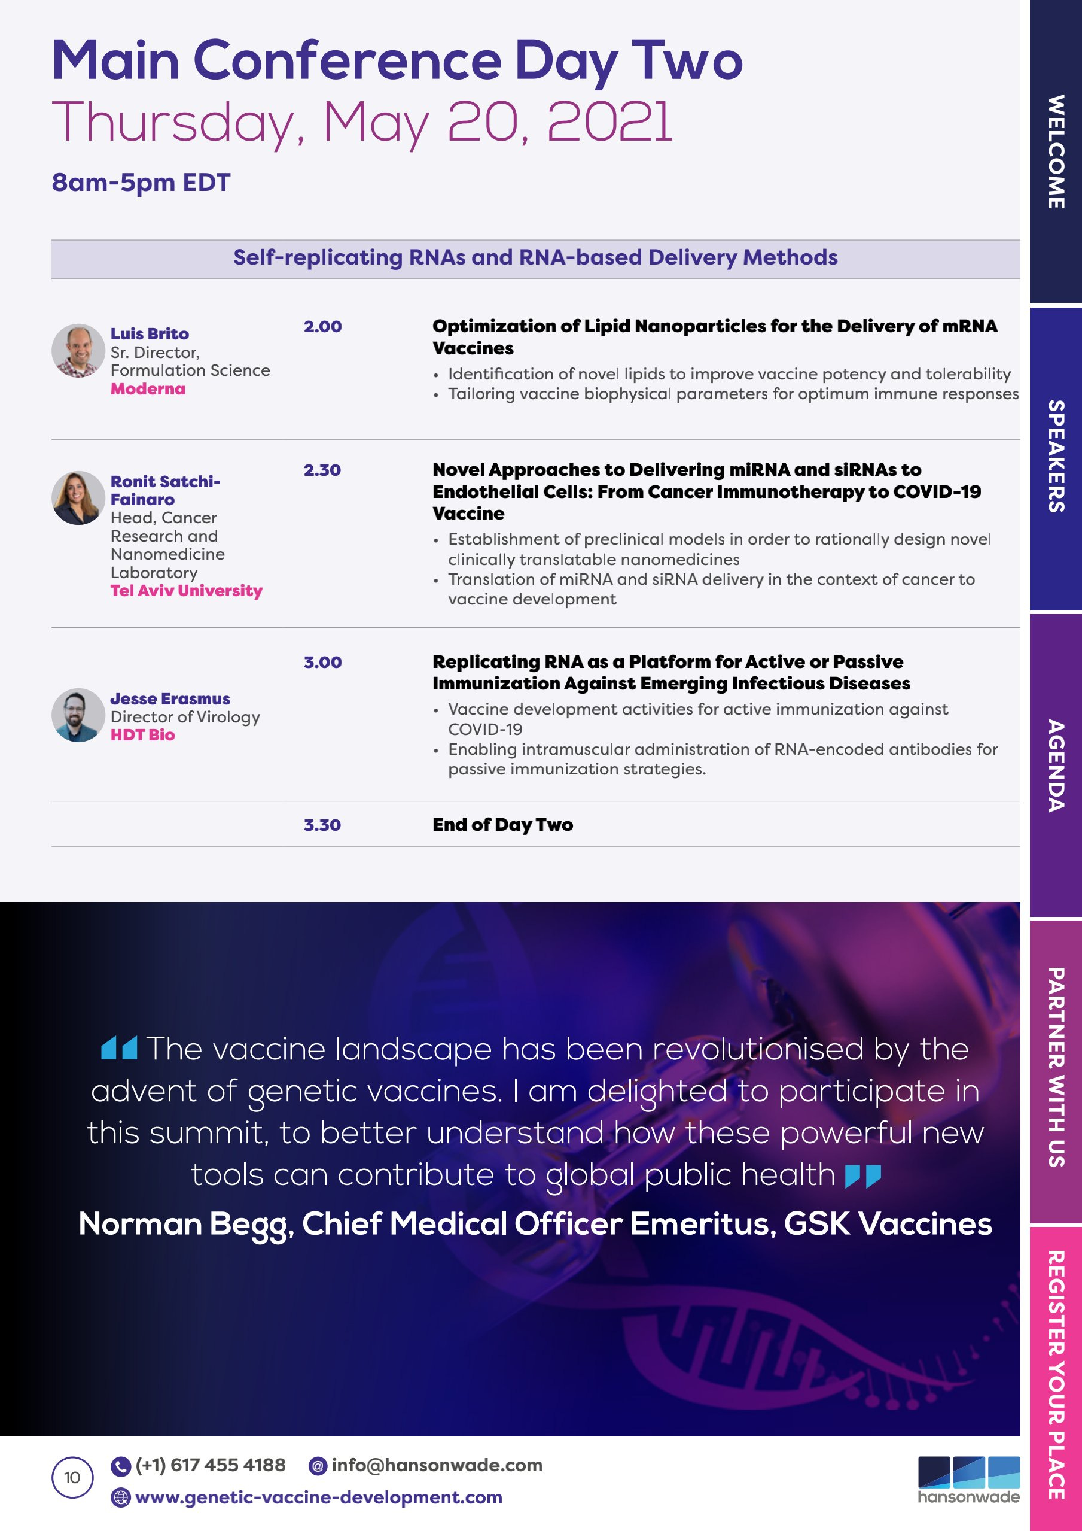Open www.genetic-vaccine-development.com link

pos(318,1497)
